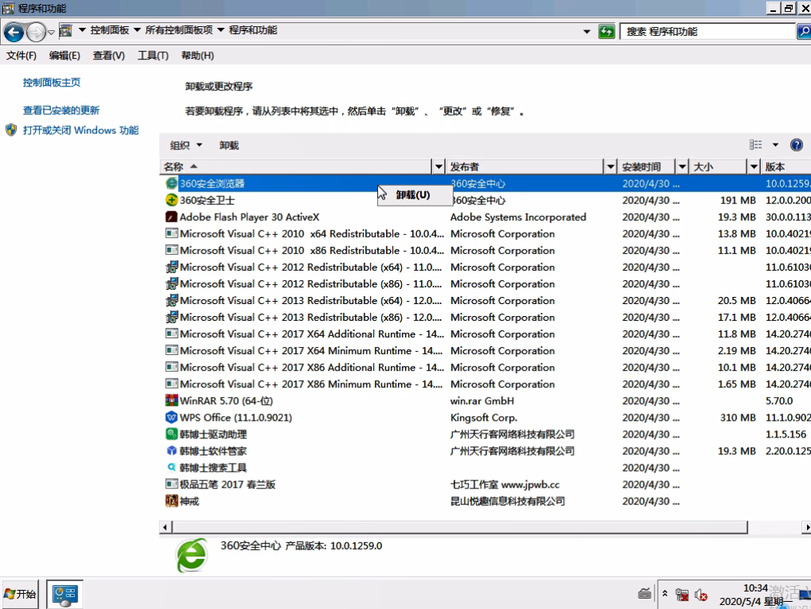The image size is (811, 609).
Task: Click the Visual C++ 2012 x64 installer icon
Action: pyautogui.click(x=172, y=267)
